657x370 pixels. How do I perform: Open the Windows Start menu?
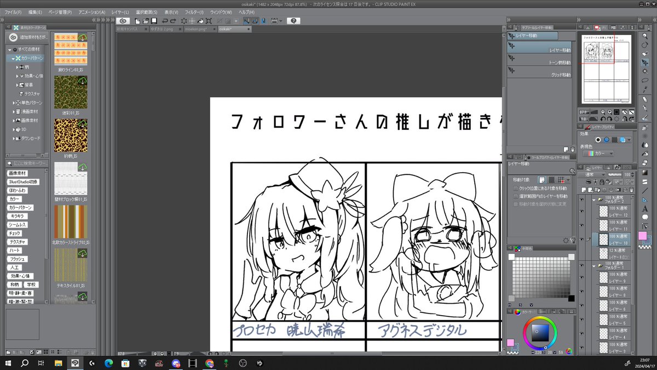point(8,363)
